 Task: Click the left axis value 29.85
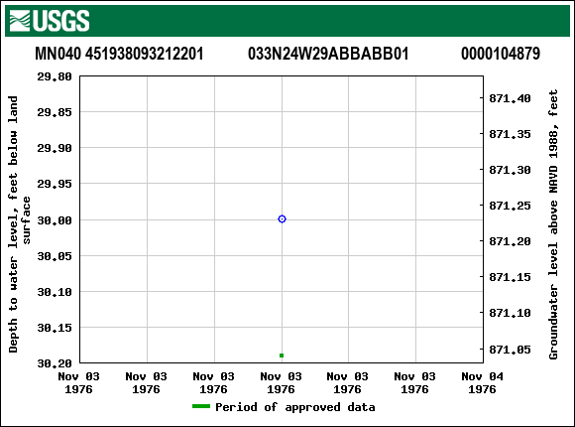point(55,112)
